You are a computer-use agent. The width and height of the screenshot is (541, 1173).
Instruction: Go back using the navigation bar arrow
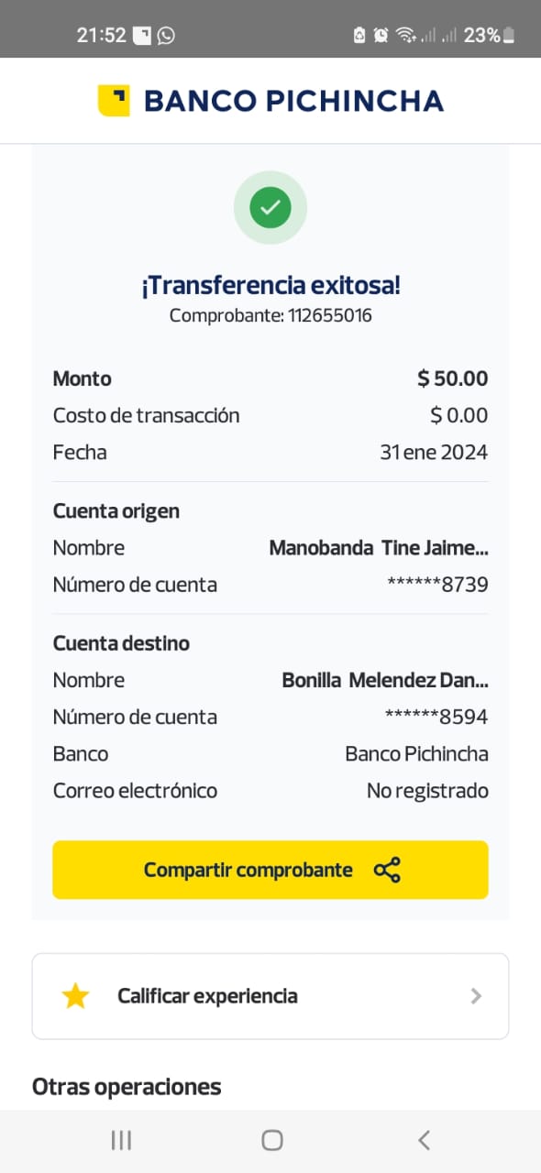pyautogui.click(x=424, y=1140)
